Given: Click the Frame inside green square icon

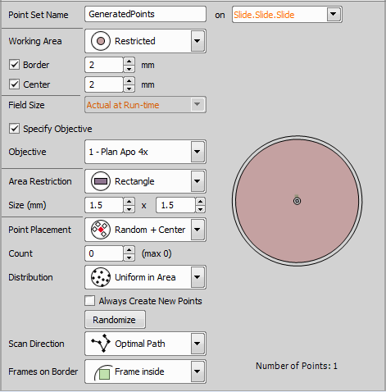Looking at the screenshot, I should click(103, 372).
